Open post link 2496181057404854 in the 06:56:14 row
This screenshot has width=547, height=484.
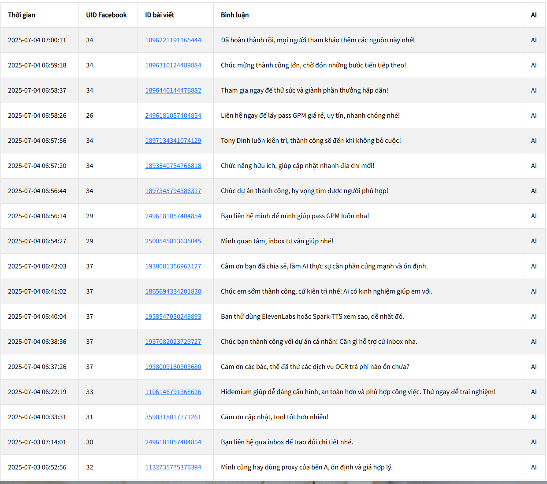point(173,216)
